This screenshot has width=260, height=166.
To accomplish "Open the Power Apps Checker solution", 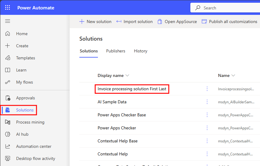I will click(117, 128).
